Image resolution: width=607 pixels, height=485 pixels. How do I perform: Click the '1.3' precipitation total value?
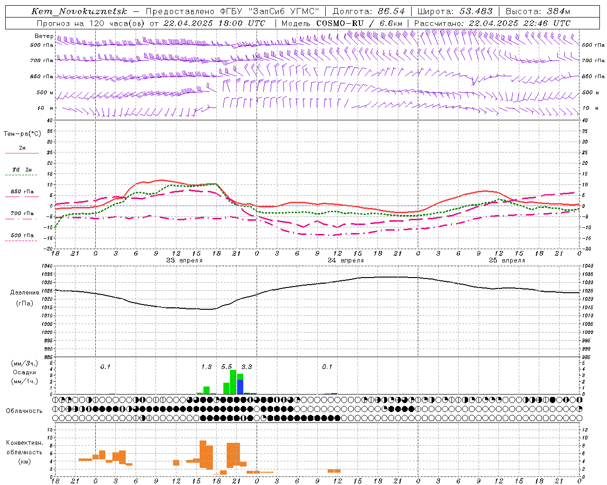tap(206, 367)
